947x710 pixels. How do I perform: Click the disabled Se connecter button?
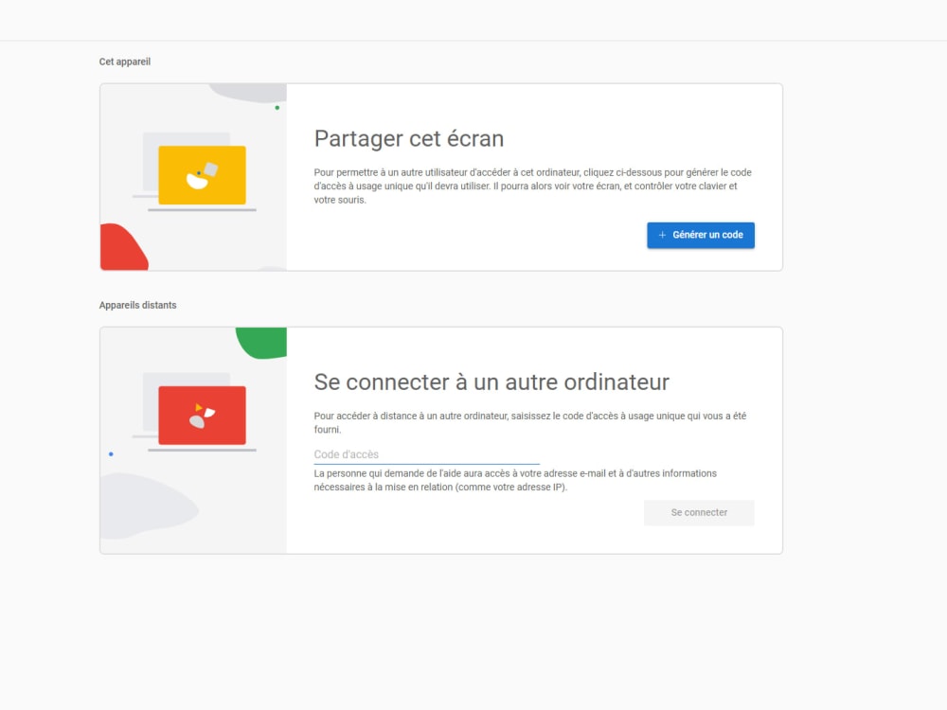click(699, 512)
